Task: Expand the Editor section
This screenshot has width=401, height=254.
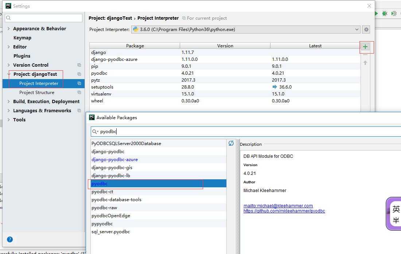Action: point(8,47)
